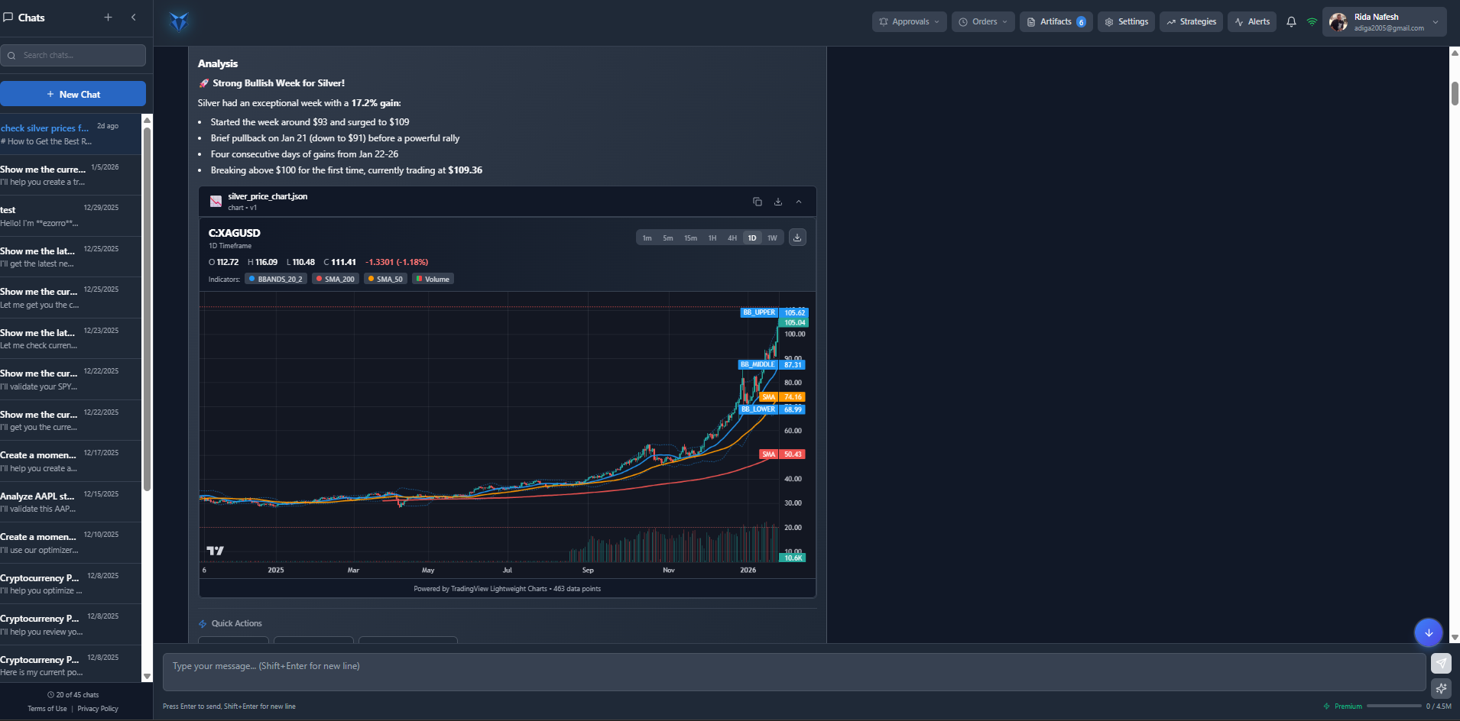Click the chart image download icon

click(x=797, y=237)
